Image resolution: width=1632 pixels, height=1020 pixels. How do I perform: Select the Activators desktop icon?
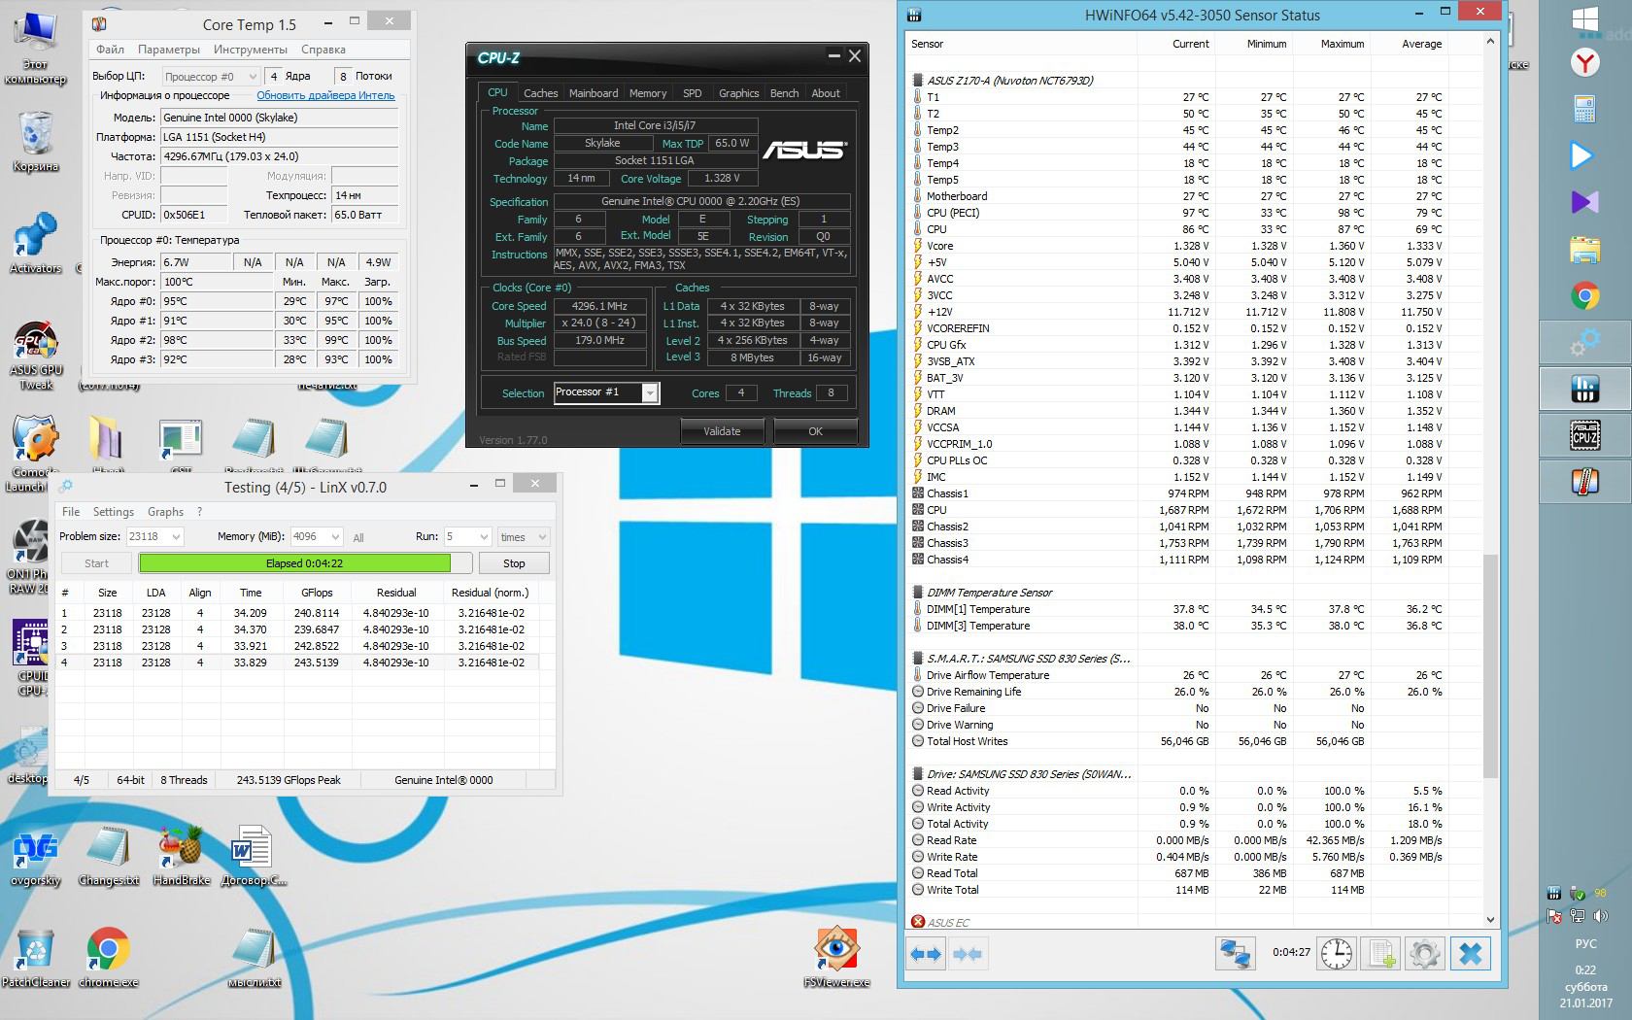[36, 244]
